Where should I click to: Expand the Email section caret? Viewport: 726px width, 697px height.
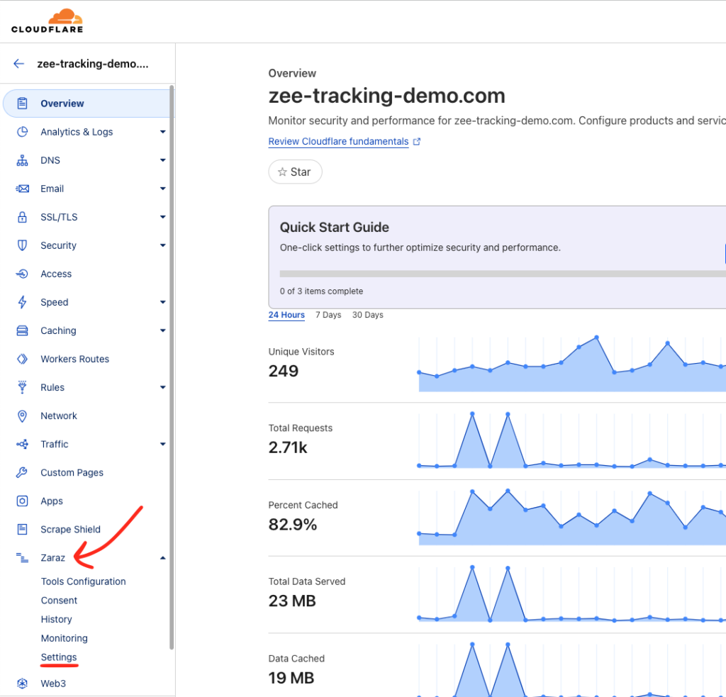click(x=162, y=189)
